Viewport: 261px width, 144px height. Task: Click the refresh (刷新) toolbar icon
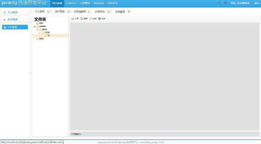(81, 19)
